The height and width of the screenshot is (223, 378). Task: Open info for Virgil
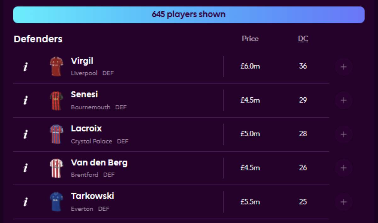pyautogui.click(x=26, y=67)
